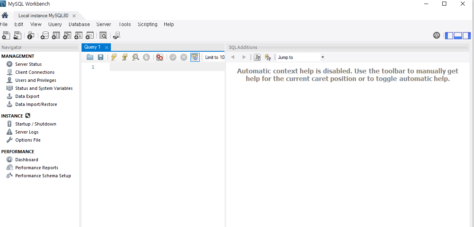The width and height of the screenshot is (474, 227).
Task: Close the Query 1 tab
Action: click(106, 47)
